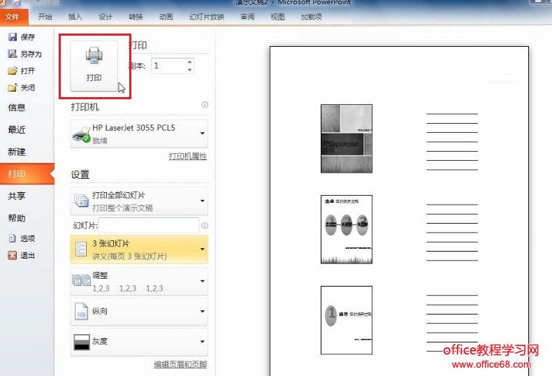Click third slide thumbnail in preview
The image size is (552, 376).
point(347,320)
